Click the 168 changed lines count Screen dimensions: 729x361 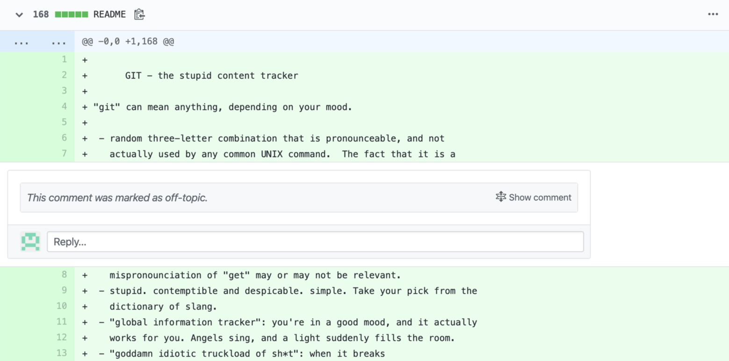click(x=41, y=14)
